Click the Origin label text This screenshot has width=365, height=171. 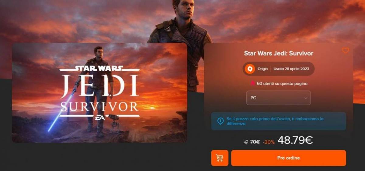pos(262,69)
